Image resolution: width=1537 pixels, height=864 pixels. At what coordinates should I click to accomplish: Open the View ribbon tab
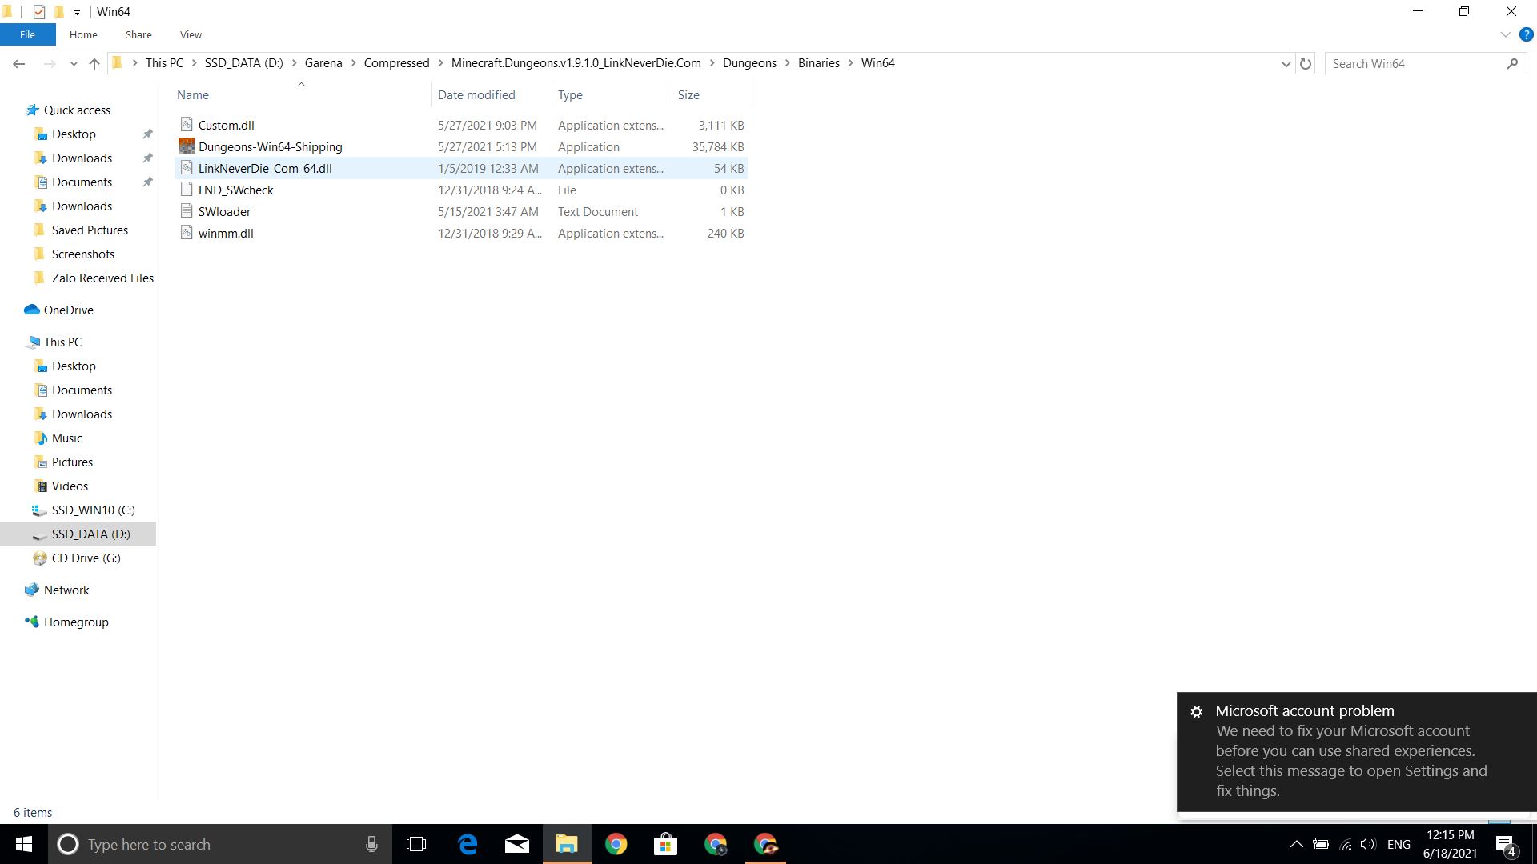point(191,34)
